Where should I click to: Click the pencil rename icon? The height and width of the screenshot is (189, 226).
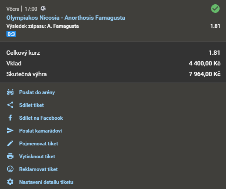tap(10, 143)
